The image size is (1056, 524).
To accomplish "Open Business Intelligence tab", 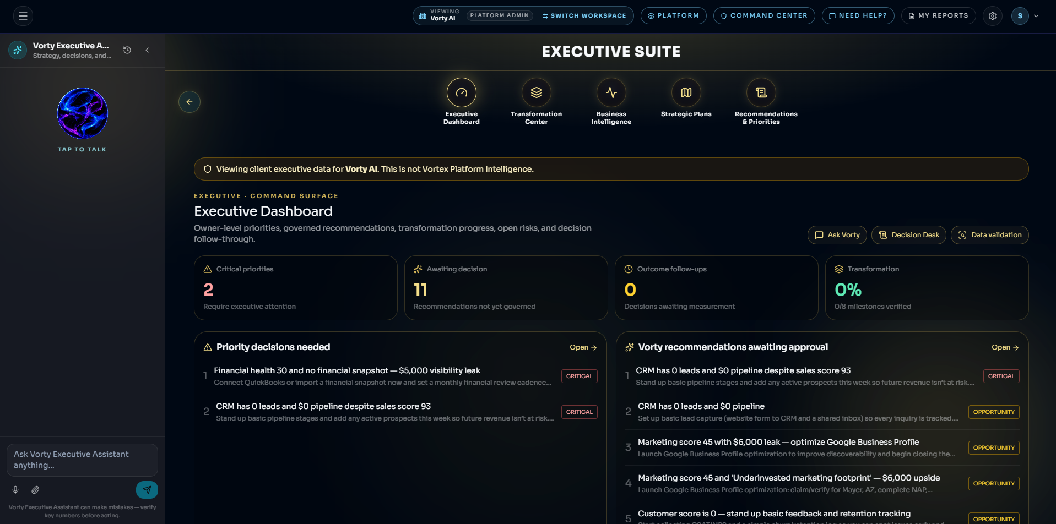I will point(611,102).
